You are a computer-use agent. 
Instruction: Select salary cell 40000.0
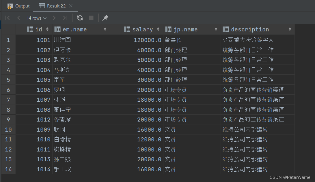coord(136,70)
